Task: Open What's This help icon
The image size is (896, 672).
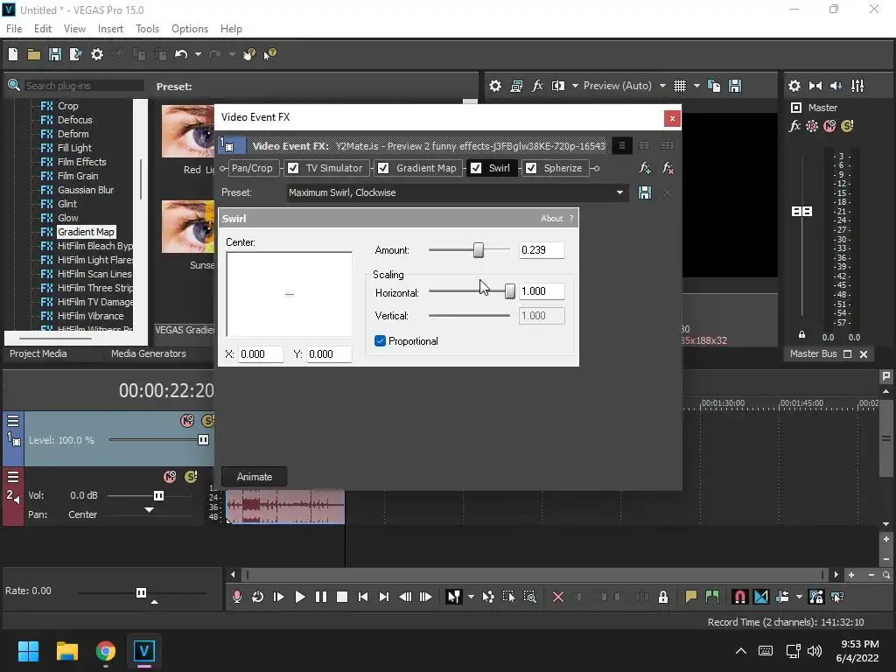Action: pos(269,54)
